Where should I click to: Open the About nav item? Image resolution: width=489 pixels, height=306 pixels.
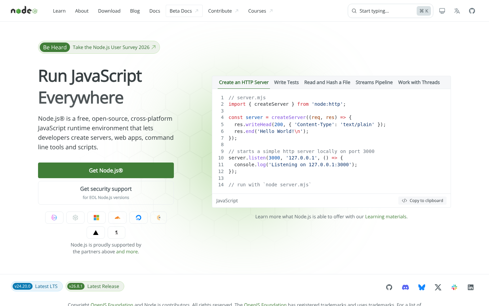pyautogui.click(x=82, y=11)
